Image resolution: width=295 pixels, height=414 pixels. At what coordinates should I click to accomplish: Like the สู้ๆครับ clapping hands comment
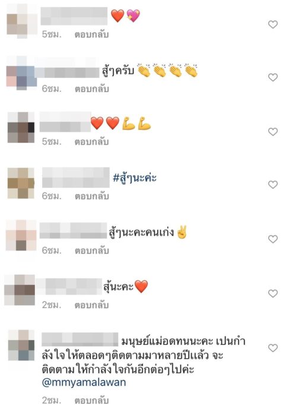point(273,77)
